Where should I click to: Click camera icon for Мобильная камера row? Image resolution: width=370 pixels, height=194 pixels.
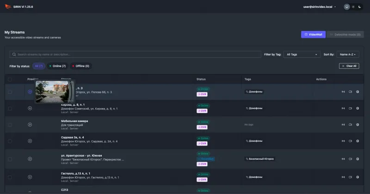[x=351, y=124]
